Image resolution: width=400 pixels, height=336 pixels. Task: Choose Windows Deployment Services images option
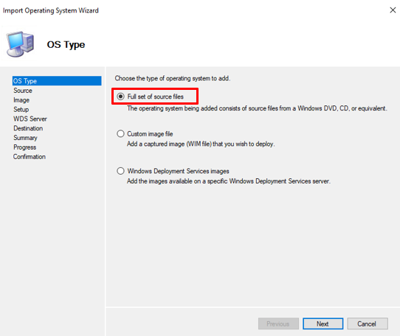(x=120, y=171)
